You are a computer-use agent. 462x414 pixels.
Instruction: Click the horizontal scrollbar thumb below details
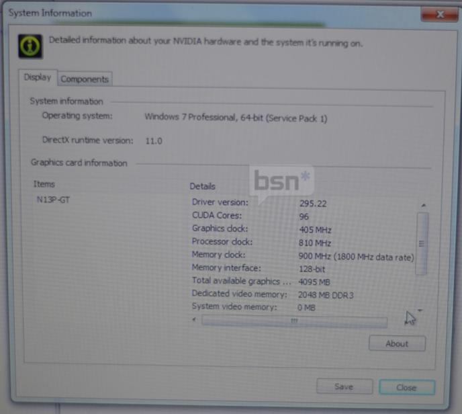(294, 321)
